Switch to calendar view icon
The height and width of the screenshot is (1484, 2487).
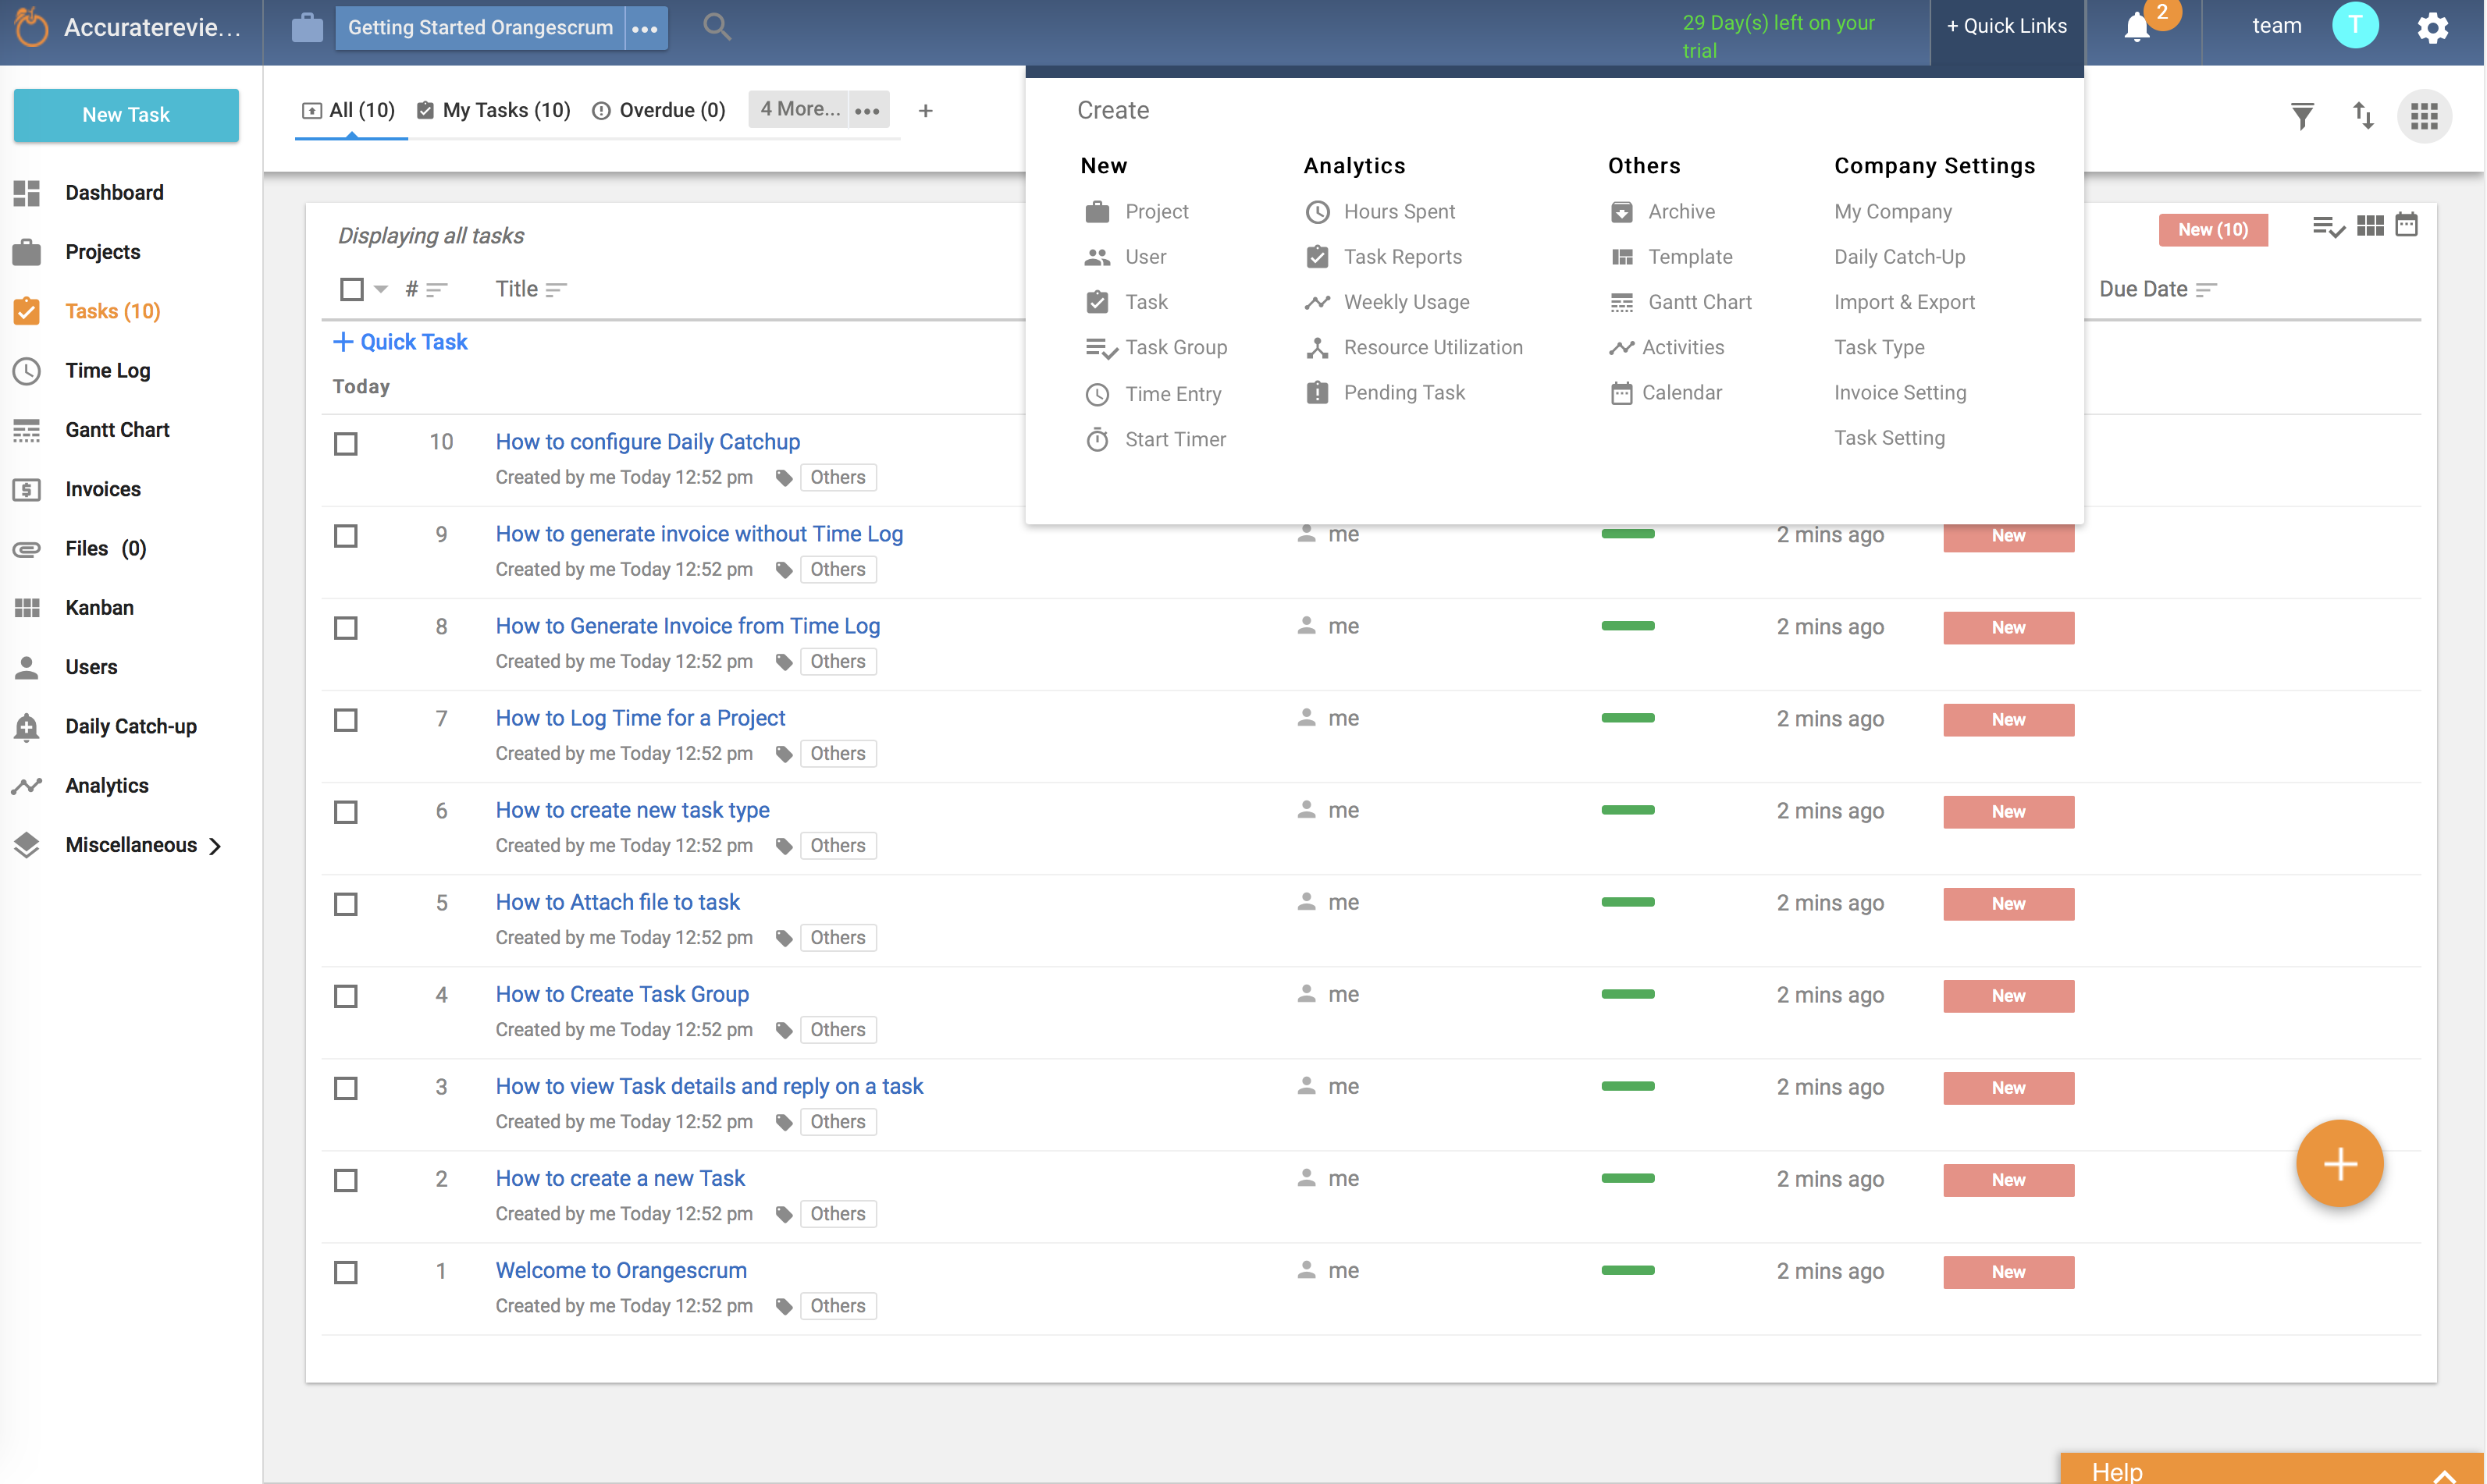point(2406,226)
